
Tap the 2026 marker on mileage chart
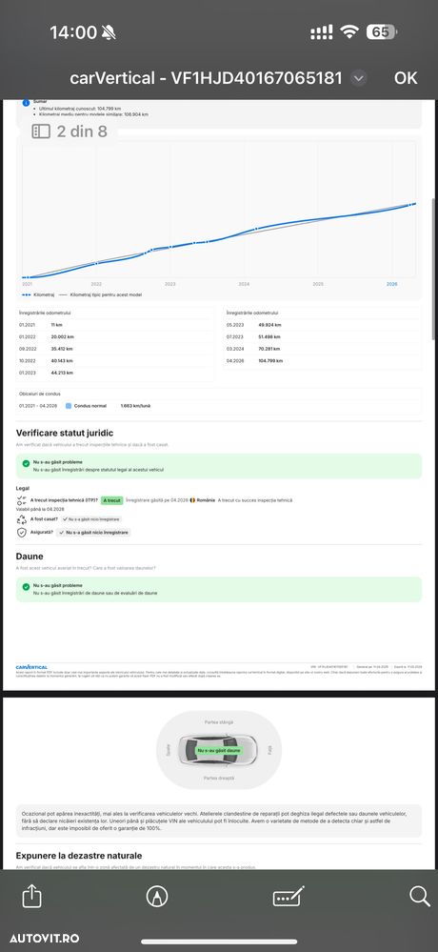pyautogui.click(x=392, y=284)
